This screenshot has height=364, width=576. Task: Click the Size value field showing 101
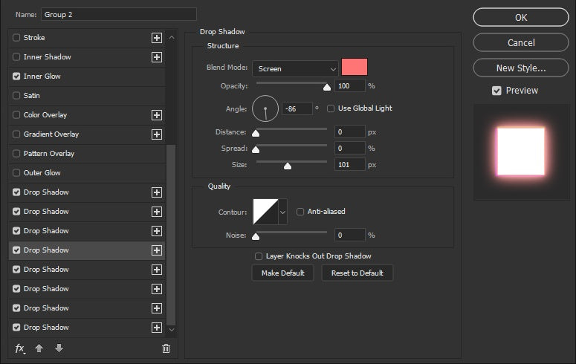(x=350, y=165)
